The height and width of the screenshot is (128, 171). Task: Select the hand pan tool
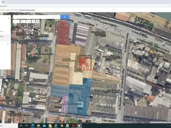tap(22, 22)
